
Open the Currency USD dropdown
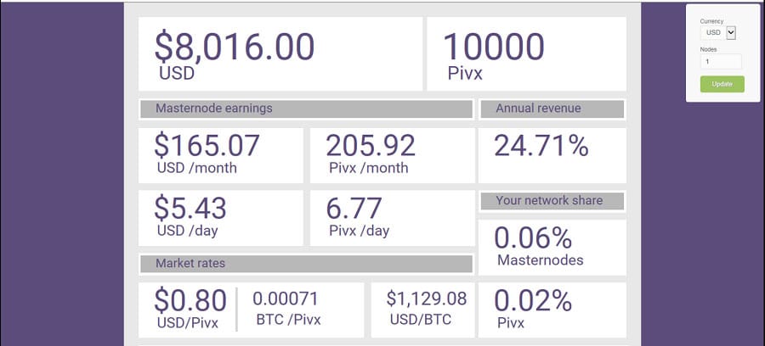point(718,33)
